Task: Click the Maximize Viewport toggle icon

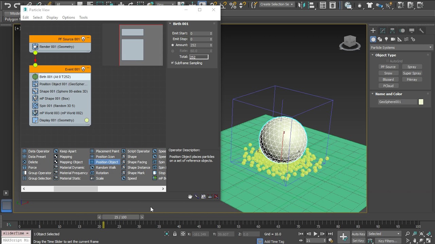Action: click(429, 241)
